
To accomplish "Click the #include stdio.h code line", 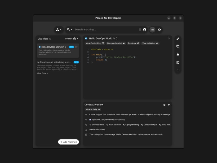I will (102, 49).
